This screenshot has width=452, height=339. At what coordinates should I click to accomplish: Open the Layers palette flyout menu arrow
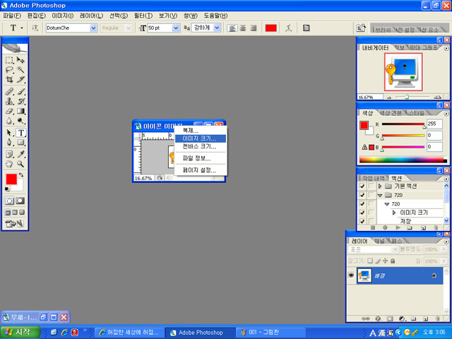[x=446, y=242]
